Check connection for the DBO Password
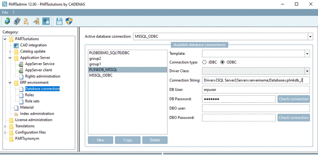 (x=294, y=118)
